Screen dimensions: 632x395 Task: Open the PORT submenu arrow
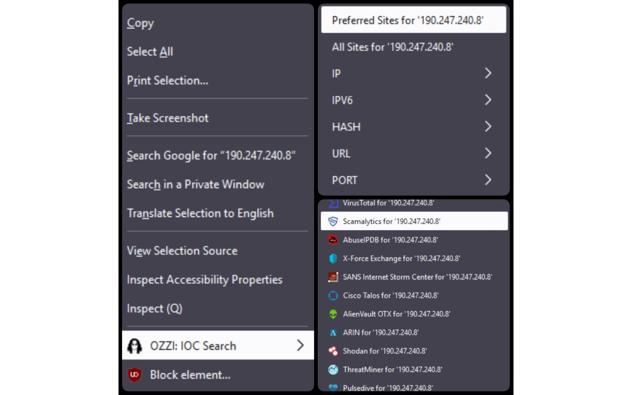488,180
